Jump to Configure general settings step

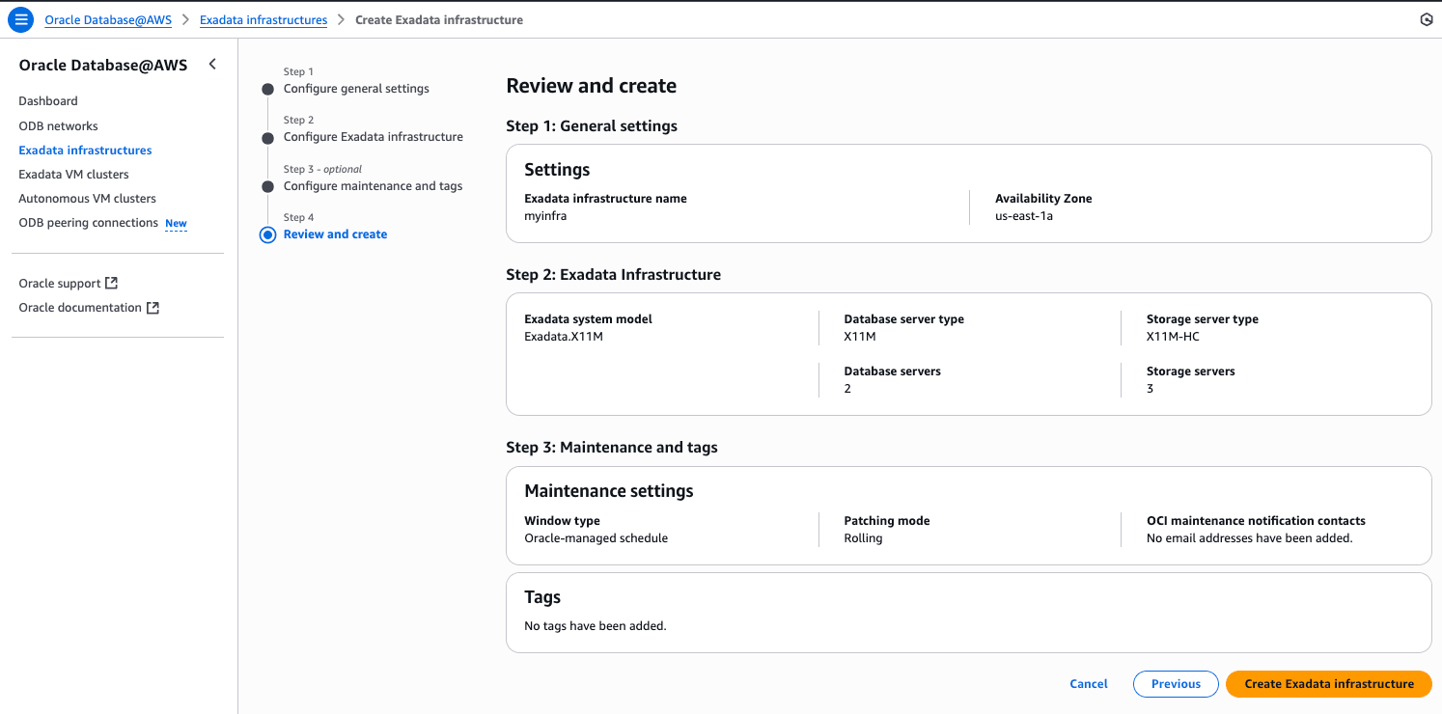coord(356,89)
